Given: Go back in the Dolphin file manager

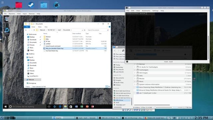Looking at the screenshot, I should click(115, 51).
